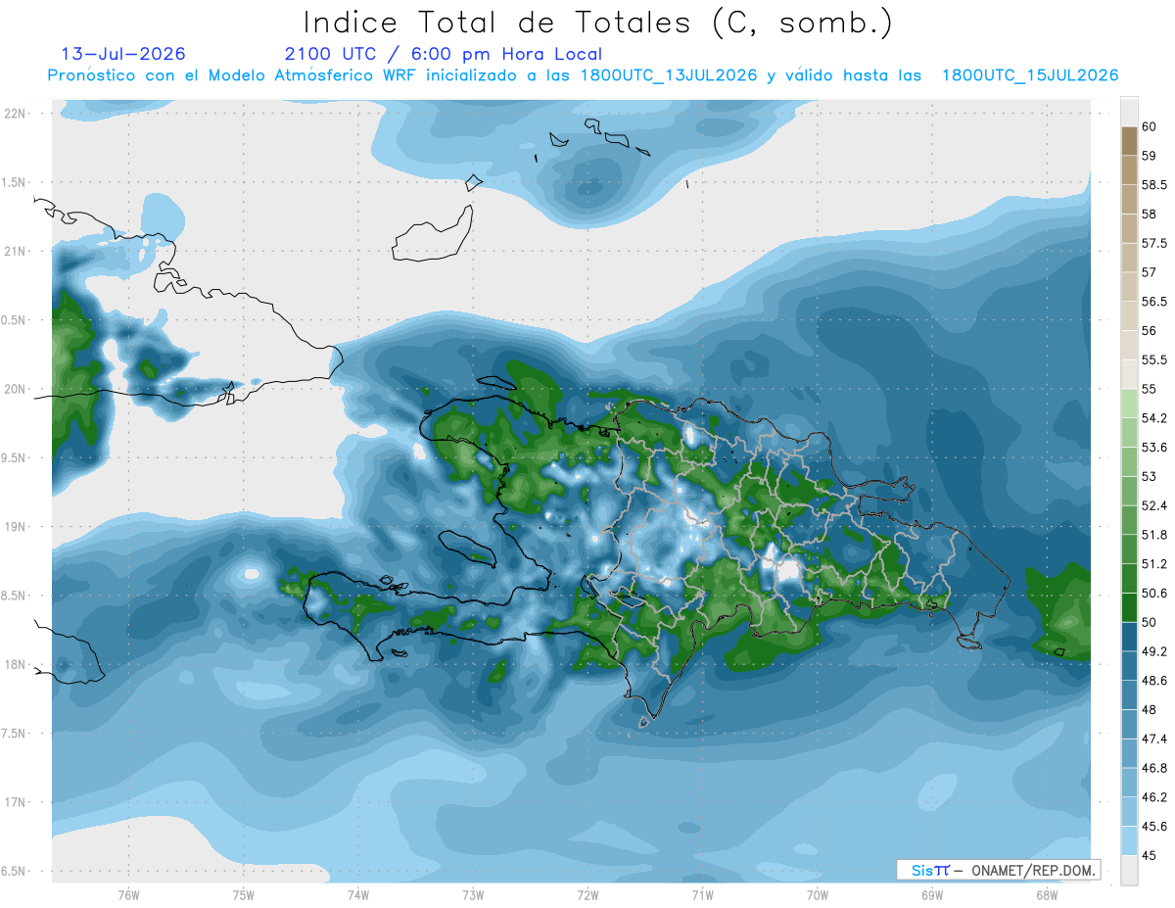This screenshot has width=1175, height=908.
Task: Click the legend value 57.5
Action: pyautogui.click(x=1153, y=243)
